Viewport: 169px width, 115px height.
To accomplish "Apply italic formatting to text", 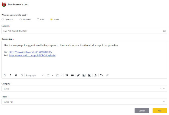I will [x=10, y=75].
